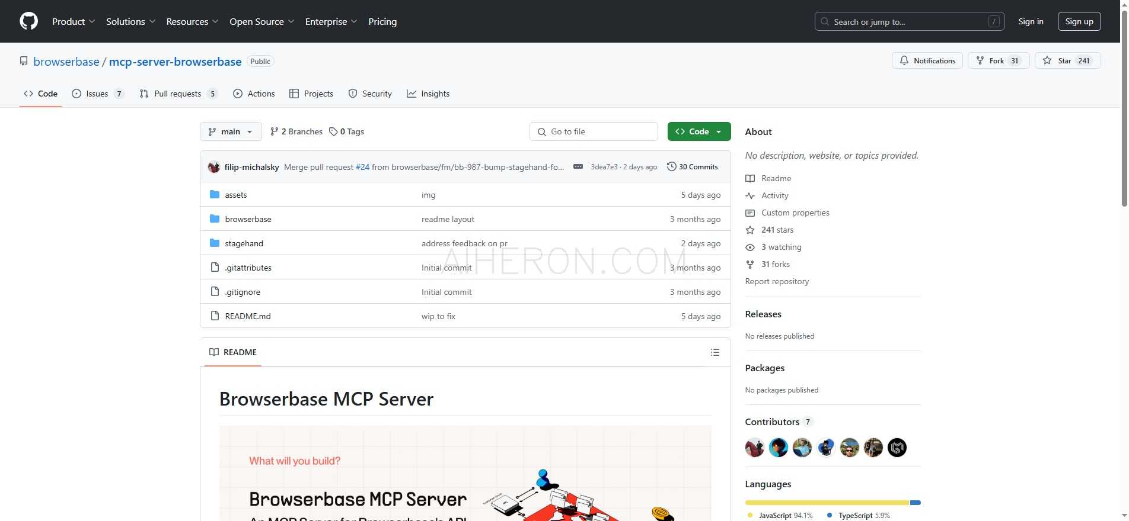Click the README outline list icon

715,352
